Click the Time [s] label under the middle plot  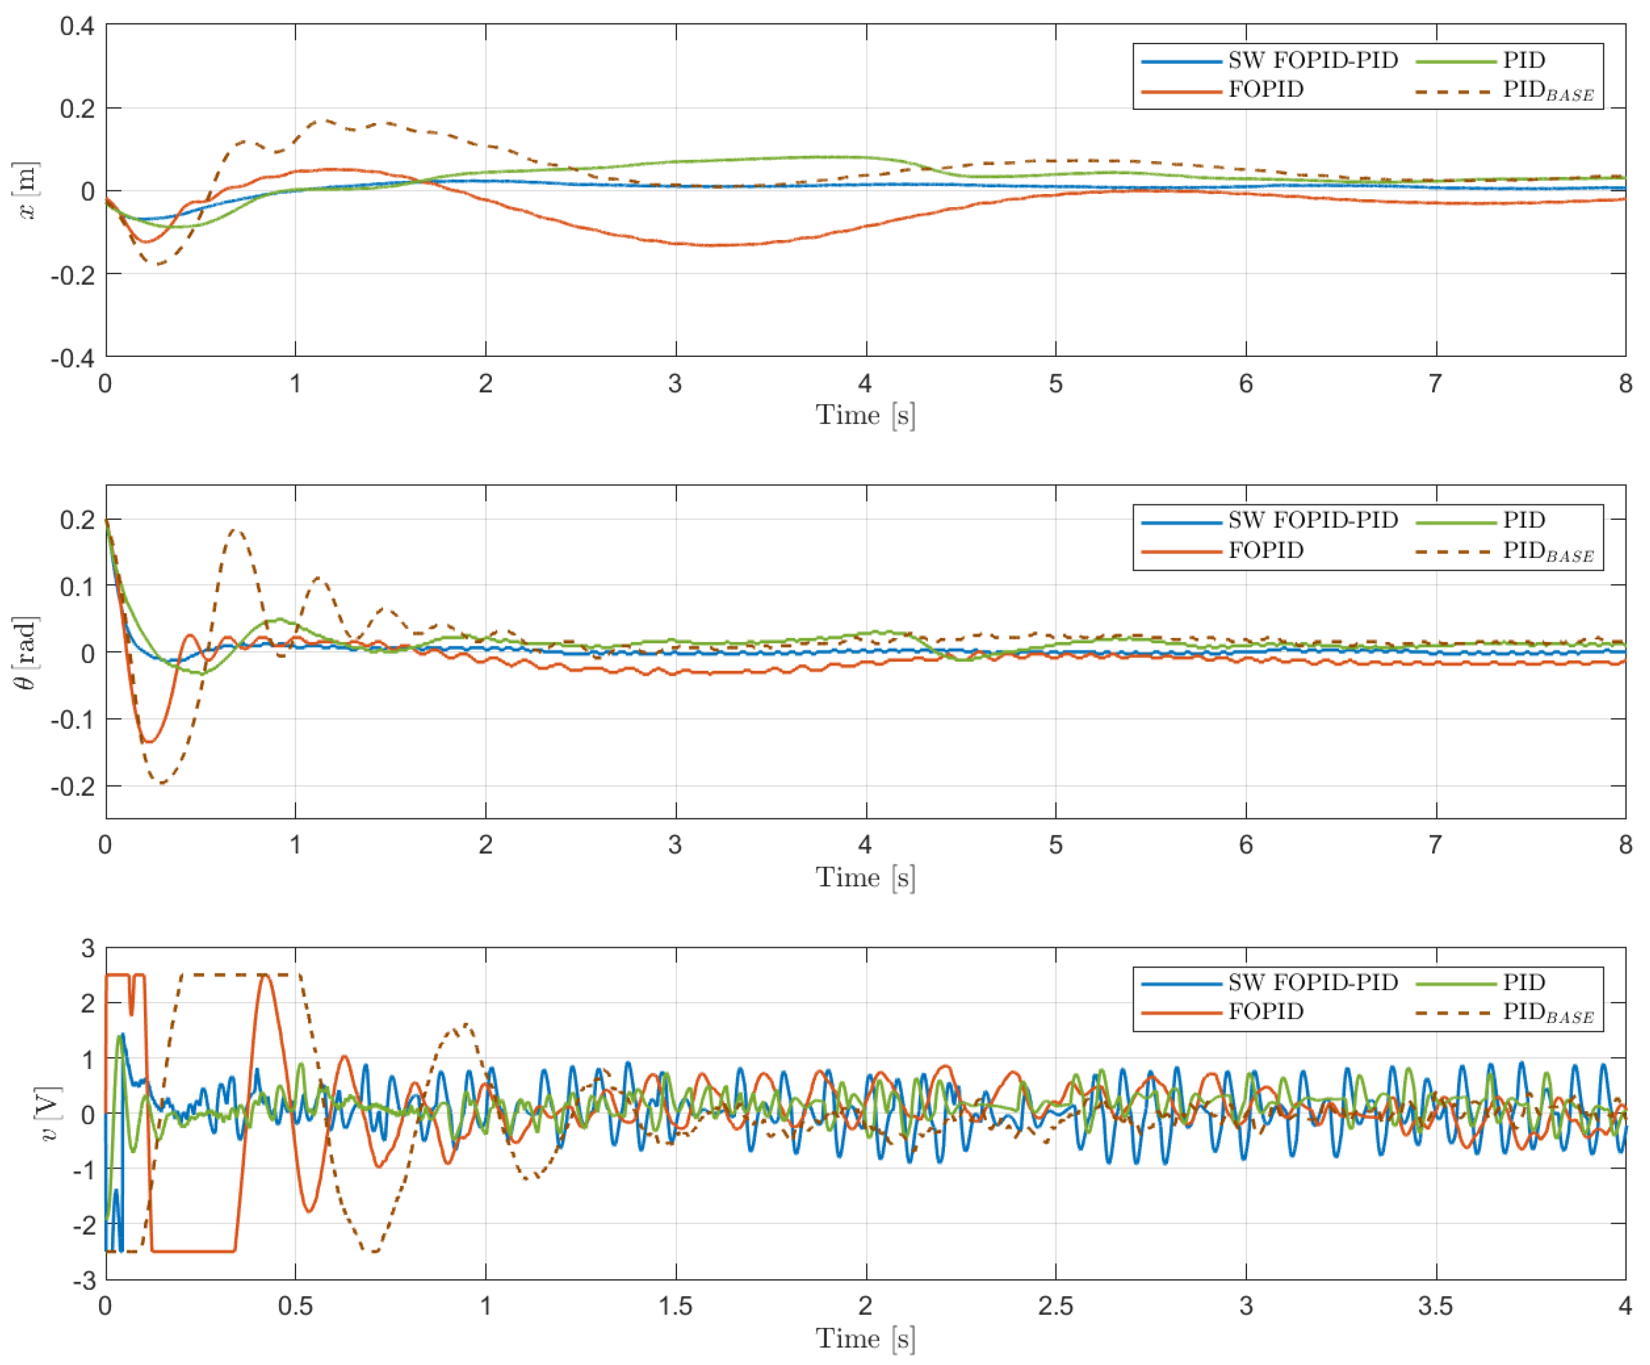click(865, 877)
